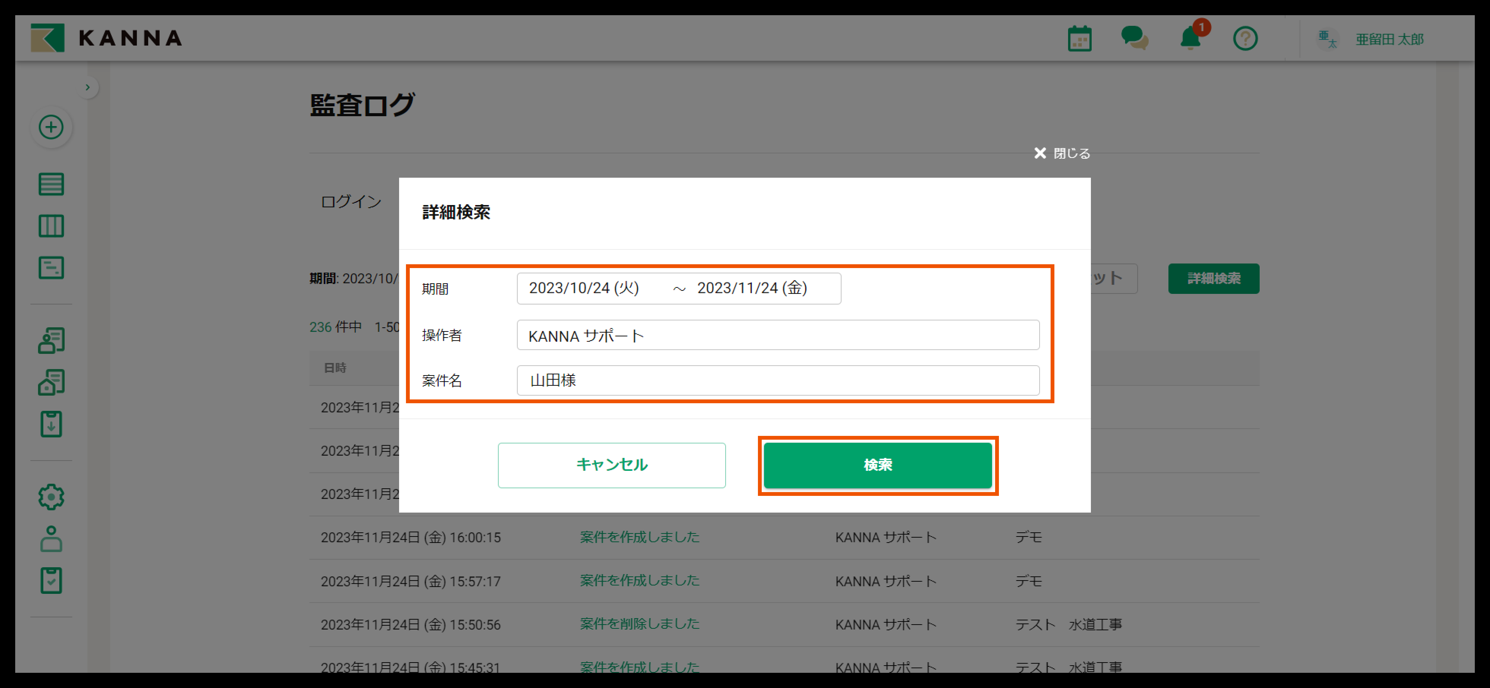Select the 2023年11月24日 (金) 15:57:17 cell
Screen dimensions: 1490x688
point(411,581)
